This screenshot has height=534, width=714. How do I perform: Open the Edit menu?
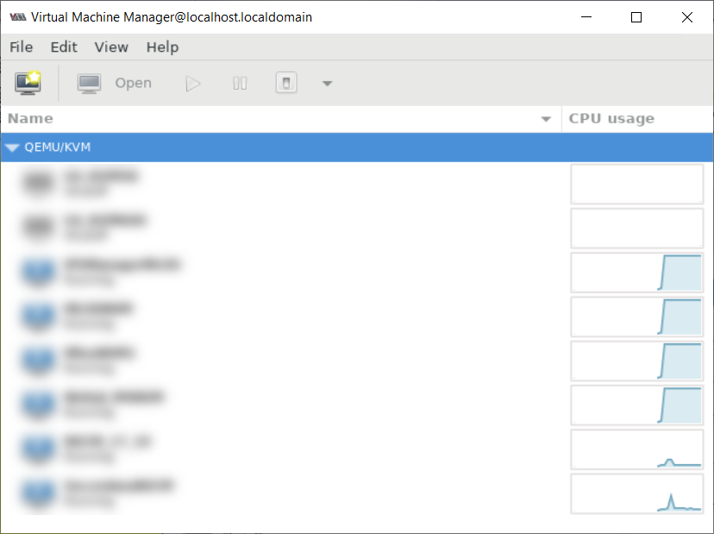[64, 47]
